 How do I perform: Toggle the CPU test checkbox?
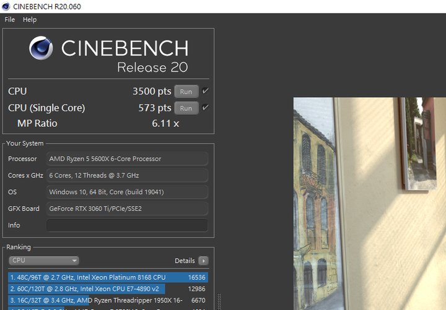pyautogui.click(x=205, y=91)
